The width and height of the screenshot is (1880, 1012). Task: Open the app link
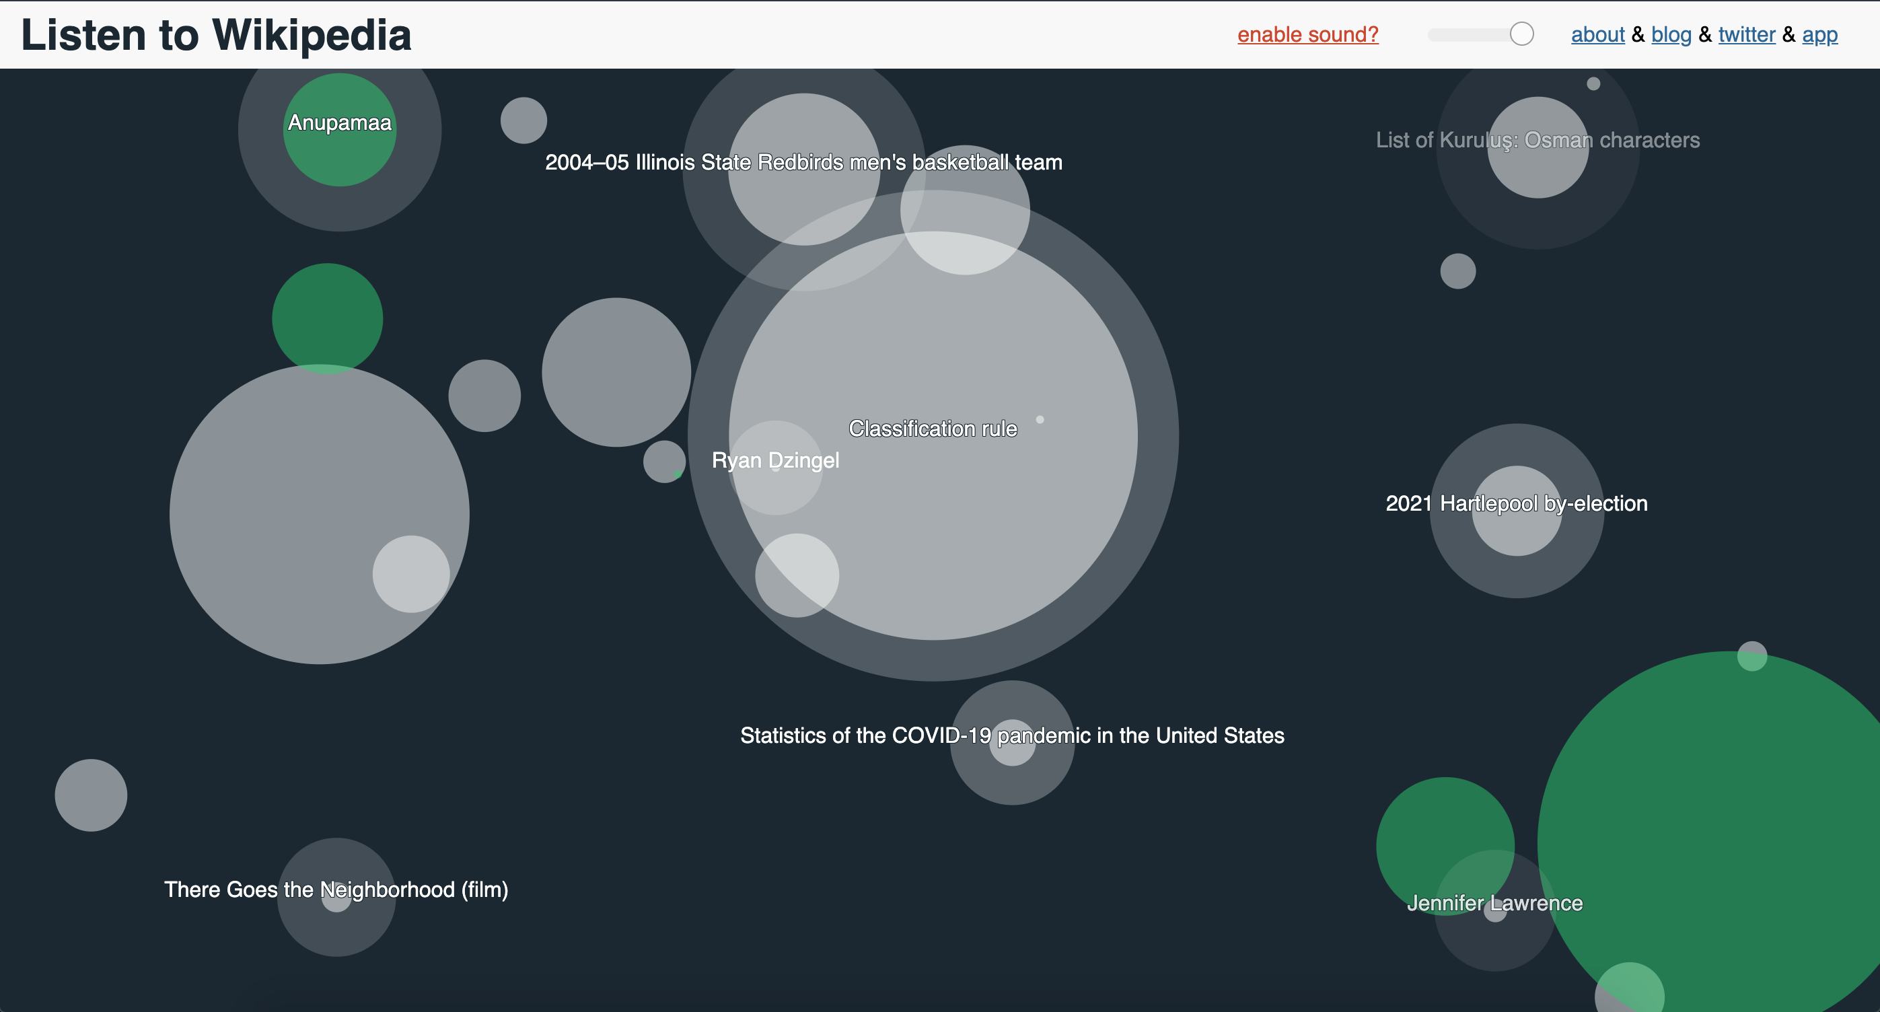click(x=1821, y=34)
